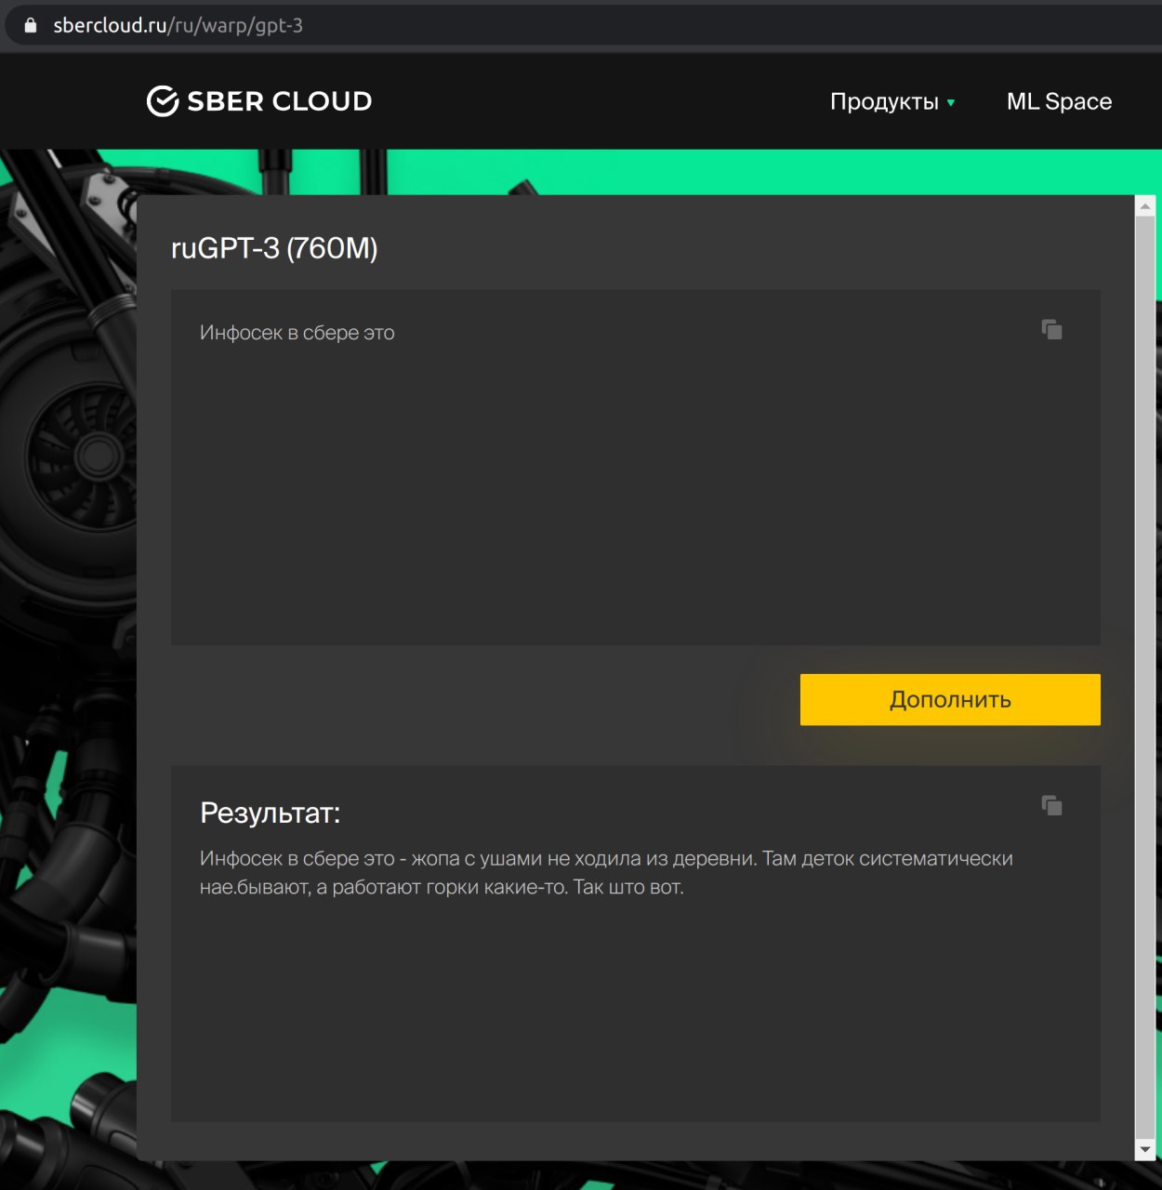Viewport: 1162px width, 1190px height.
Task: Copy the result text using its copy icon
Action: [1051, 805]
